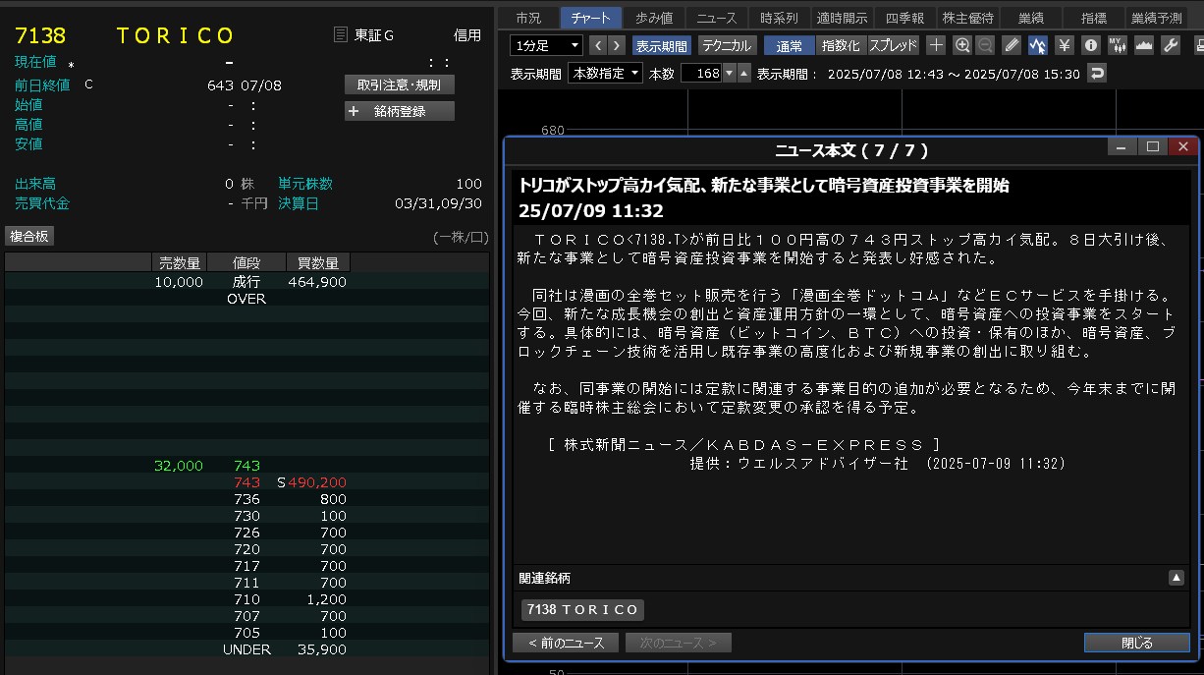This screenshot has width=1204, height=675.
Task: Open related stock 7138 TORICO button
Action: pyautogui.click(x=582, y=610)
